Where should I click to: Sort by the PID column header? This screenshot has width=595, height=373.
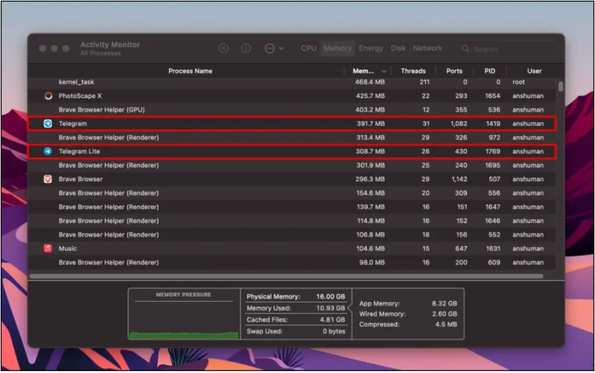[x=489, y=71]
